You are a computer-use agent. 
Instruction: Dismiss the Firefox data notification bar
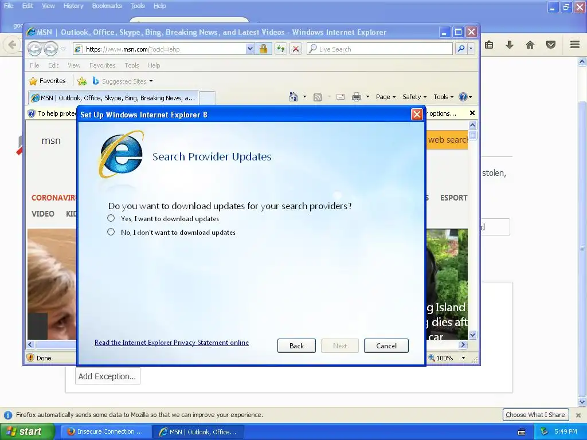click(578, 415)
